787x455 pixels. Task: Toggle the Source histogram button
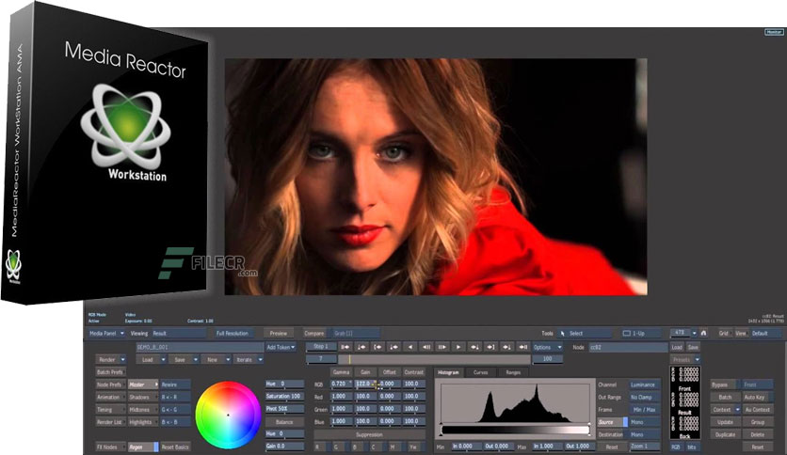coord(612,422)
